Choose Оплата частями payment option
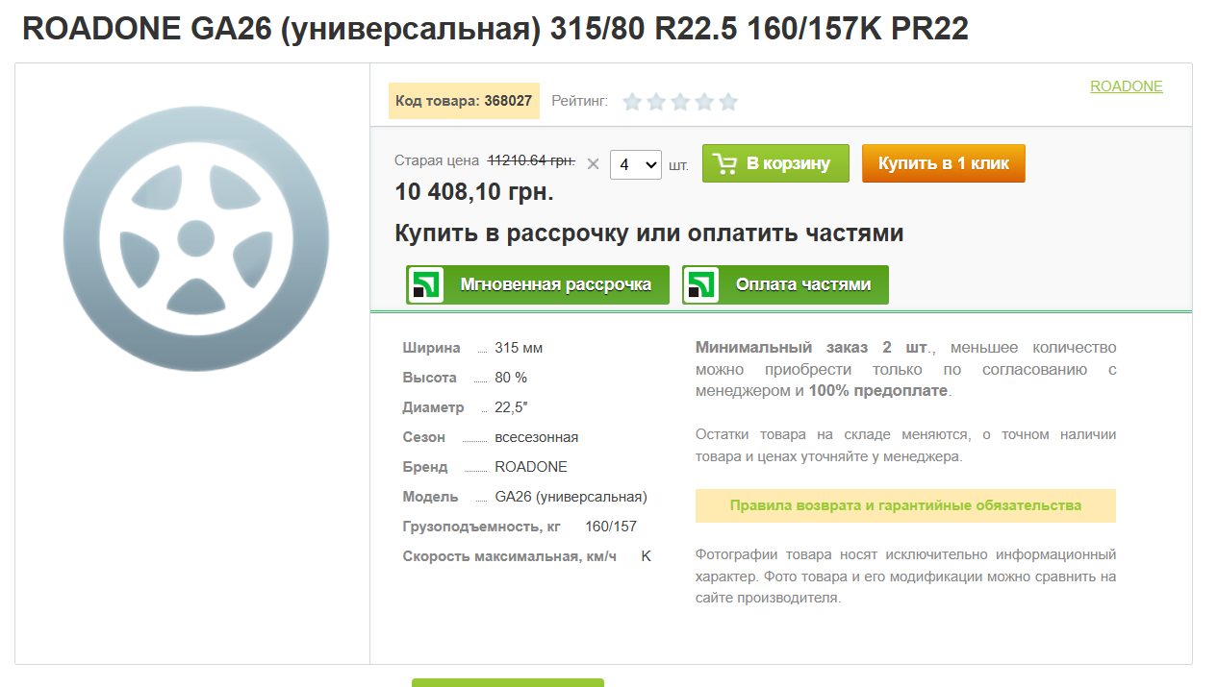1218x687 pixels. [x=785, y=285]
